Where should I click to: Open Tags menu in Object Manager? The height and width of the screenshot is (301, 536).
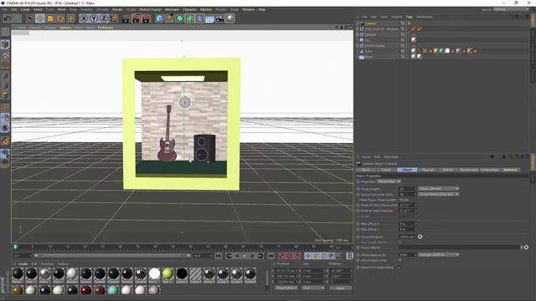410,17
